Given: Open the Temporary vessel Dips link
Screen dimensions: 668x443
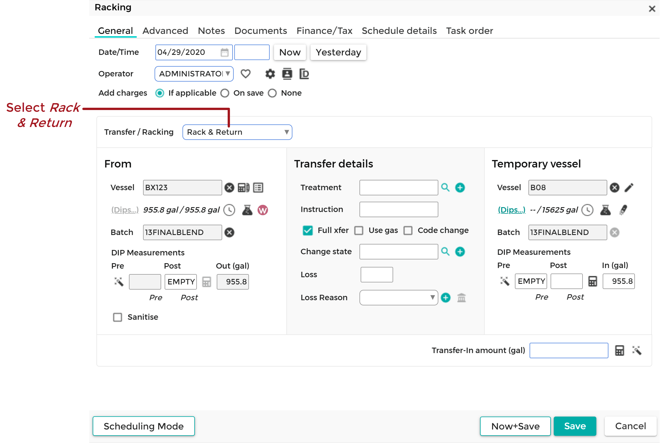Looking at the screenshot, I should (x=511, y=210).
